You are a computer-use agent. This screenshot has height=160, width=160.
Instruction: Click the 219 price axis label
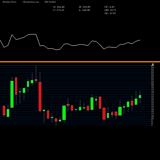coord(152,79)
